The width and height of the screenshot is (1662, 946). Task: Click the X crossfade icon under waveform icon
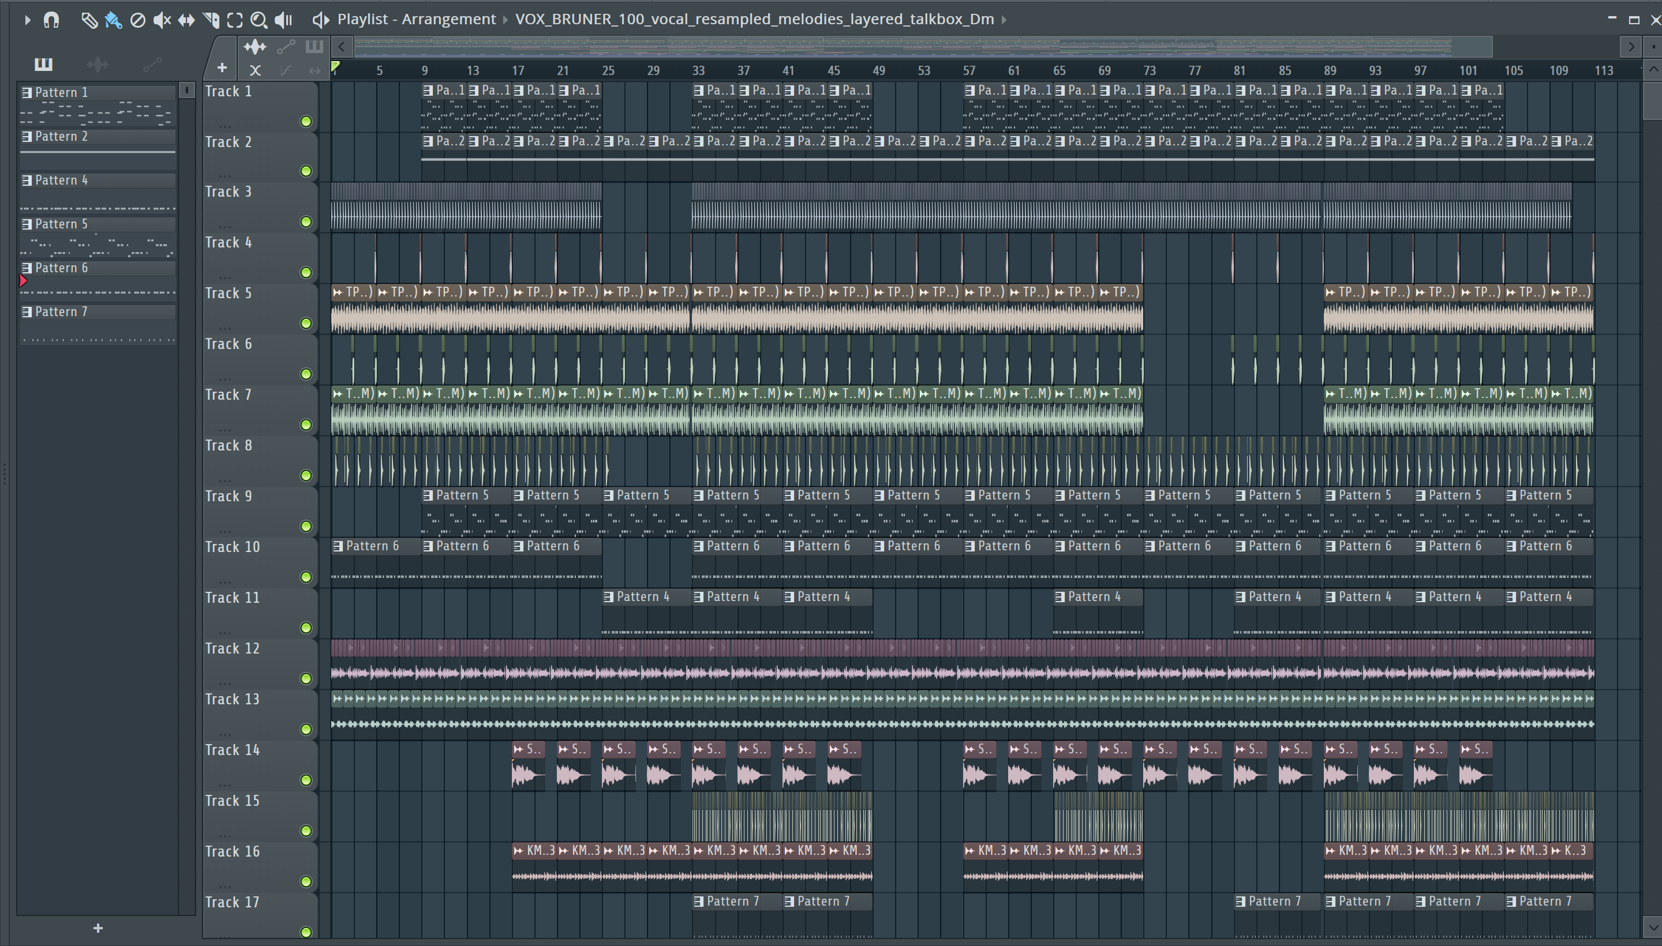click(256, 70)
